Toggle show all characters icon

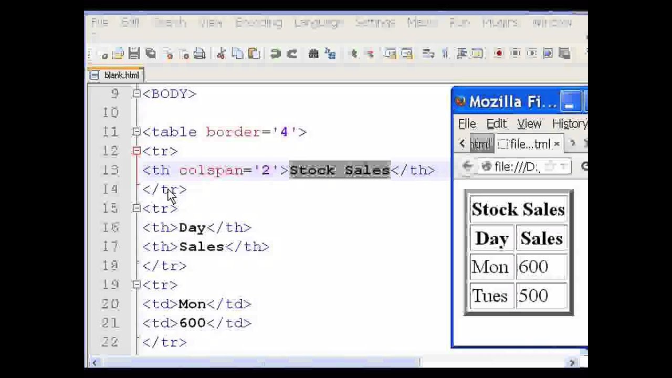445,54
